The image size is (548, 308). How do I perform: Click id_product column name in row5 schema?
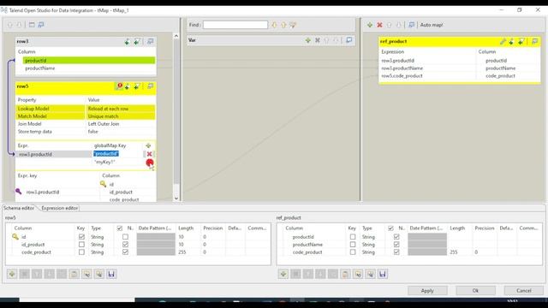(x=33, y=245)
